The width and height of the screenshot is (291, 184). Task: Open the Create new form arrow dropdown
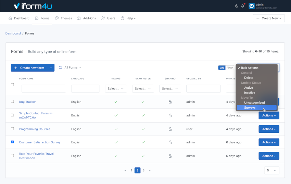coord(51,68)
